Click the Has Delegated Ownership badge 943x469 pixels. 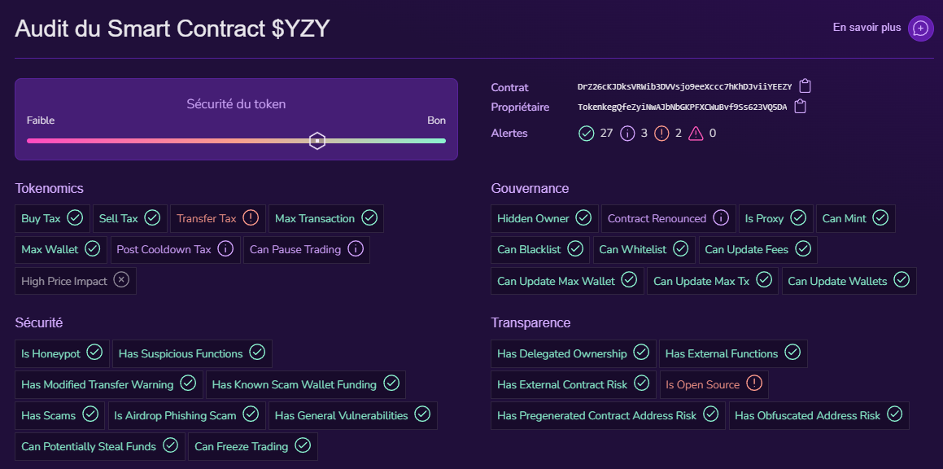tap(573, 352)
